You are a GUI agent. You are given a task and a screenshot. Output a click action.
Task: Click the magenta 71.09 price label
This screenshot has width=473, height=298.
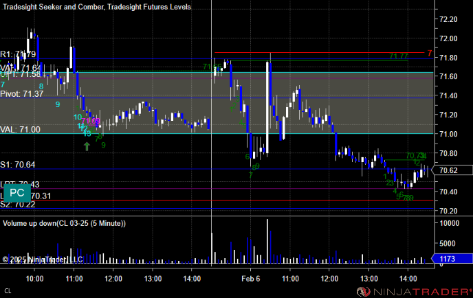[91, 121]
